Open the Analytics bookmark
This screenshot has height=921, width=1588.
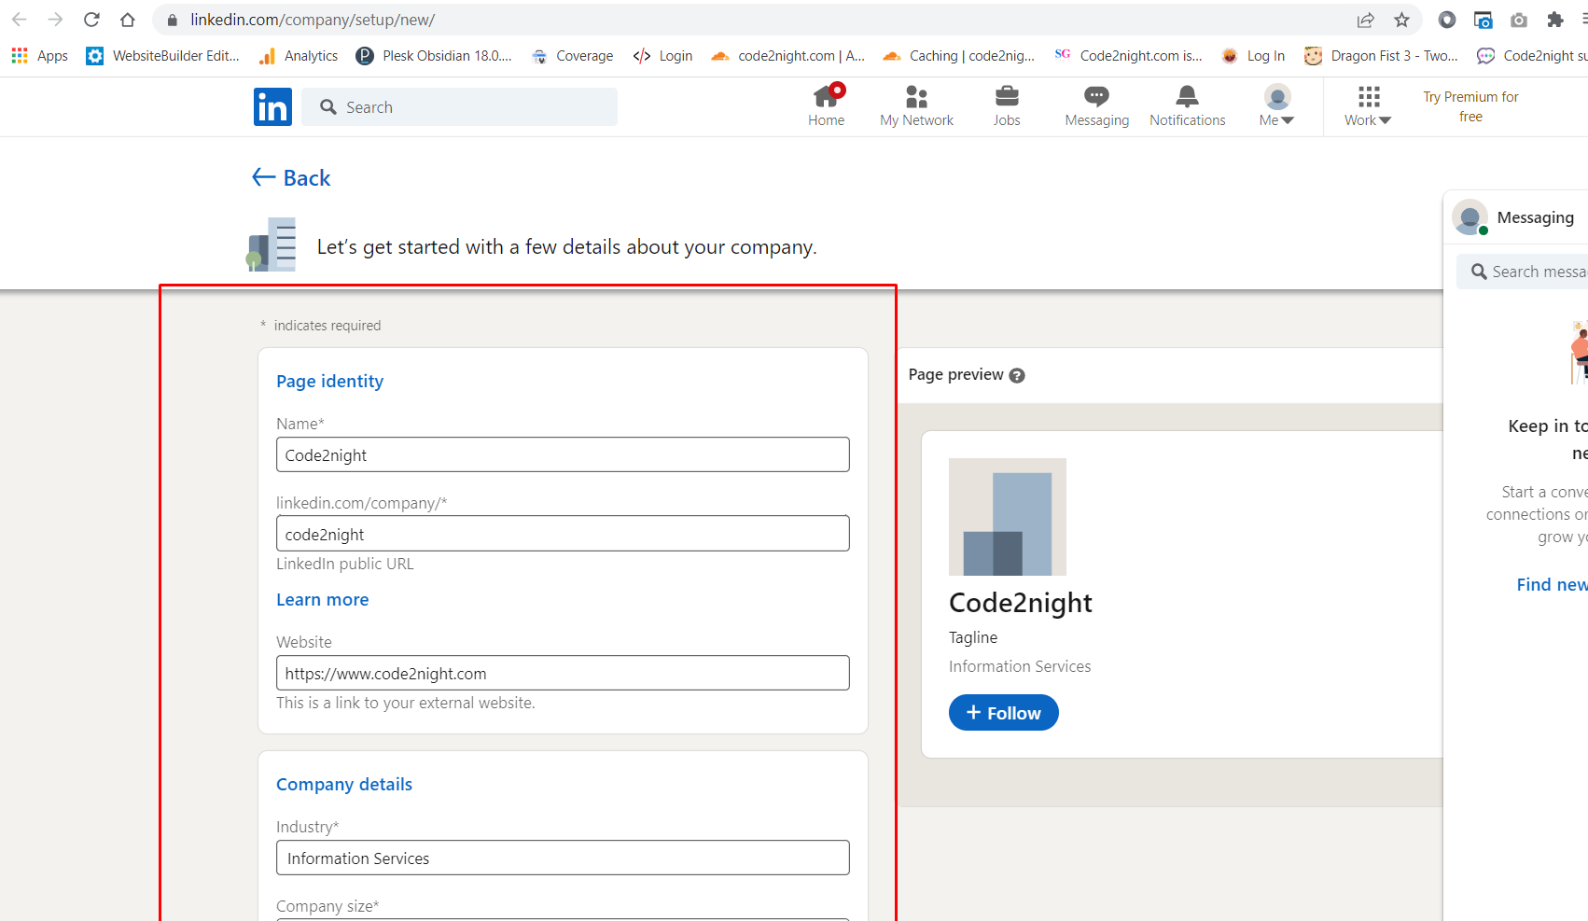tap(299, 56)
